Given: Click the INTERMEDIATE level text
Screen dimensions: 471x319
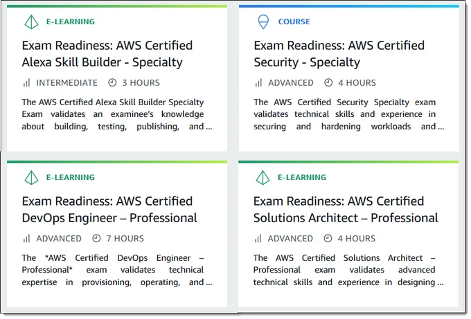Looking at the screenshot, I should coord(66,83).
